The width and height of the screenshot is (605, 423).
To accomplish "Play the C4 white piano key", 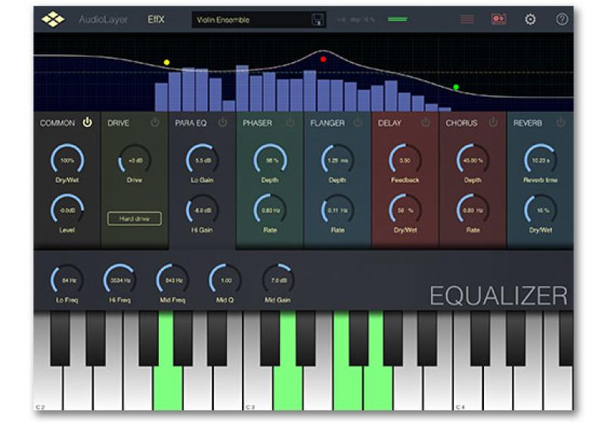I will 469,387.
